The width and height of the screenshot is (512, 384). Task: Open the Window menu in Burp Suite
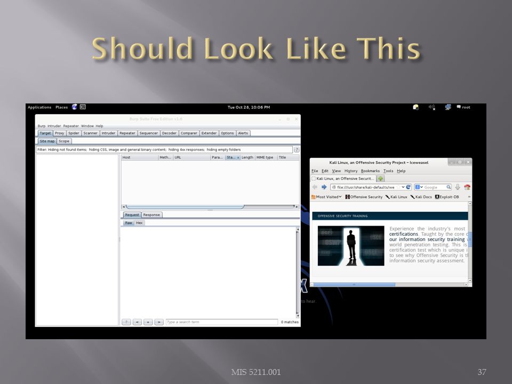(87, 126)
